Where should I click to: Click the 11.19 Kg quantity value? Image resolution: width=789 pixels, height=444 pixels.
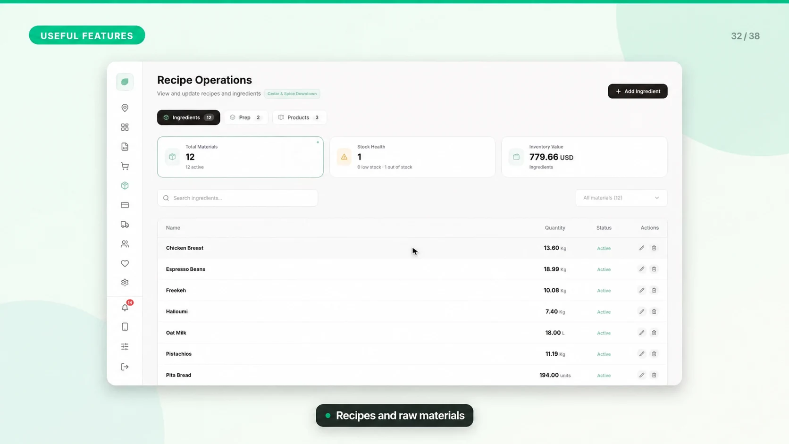click(x=555, y=354)
